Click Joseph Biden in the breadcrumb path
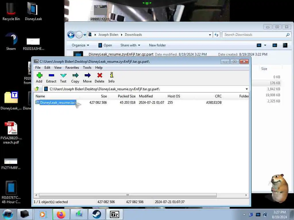 point(108,35)
